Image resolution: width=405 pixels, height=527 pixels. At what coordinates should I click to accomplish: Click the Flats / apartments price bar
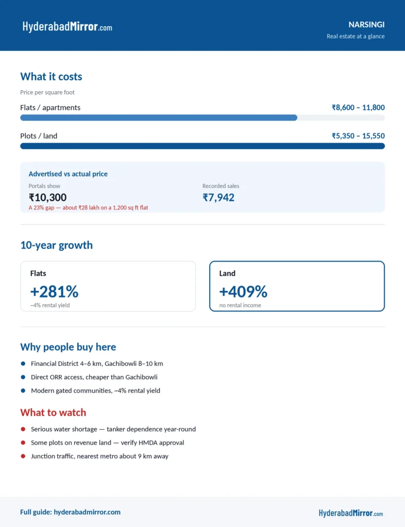click(x=202, y=118)
